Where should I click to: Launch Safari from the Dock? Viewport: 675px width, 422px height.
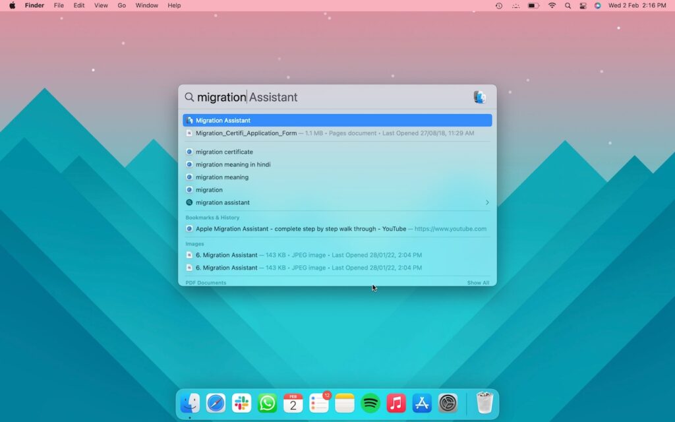pos(216,403)
